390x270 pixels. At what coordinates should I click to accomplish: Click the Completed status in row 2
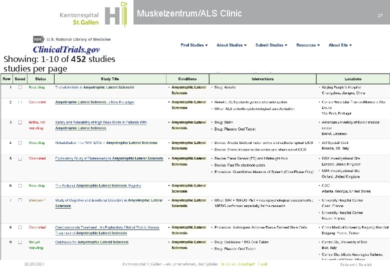37,102
